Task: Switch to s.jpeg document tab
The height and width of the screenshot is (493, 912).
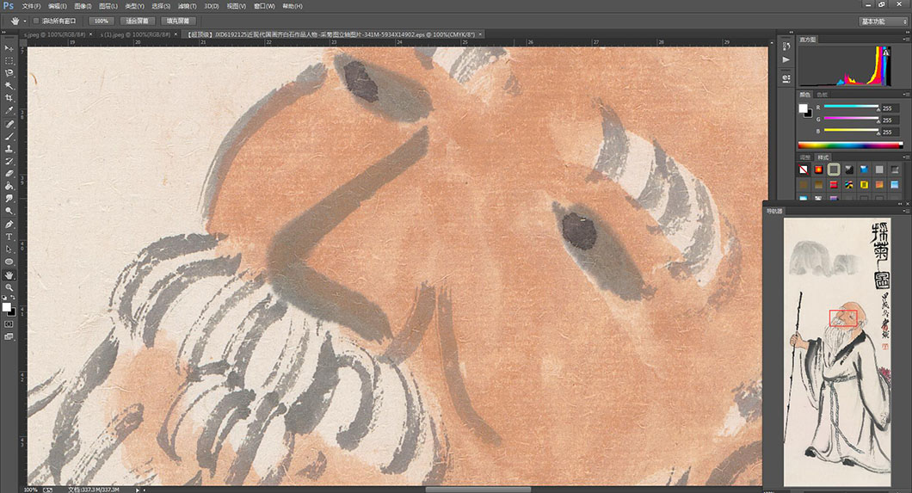Action: (x=54, y=34)
